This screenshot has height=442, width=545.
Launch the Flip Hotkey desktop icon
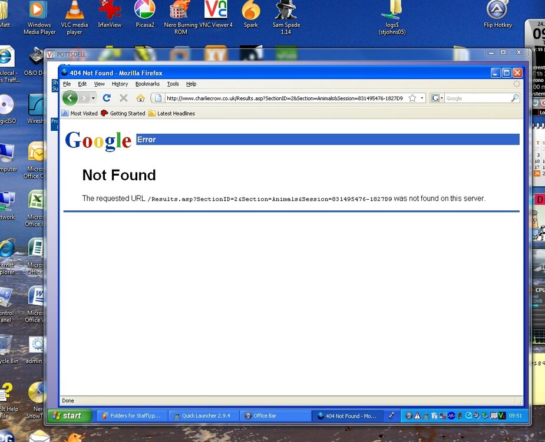[498, 14]
